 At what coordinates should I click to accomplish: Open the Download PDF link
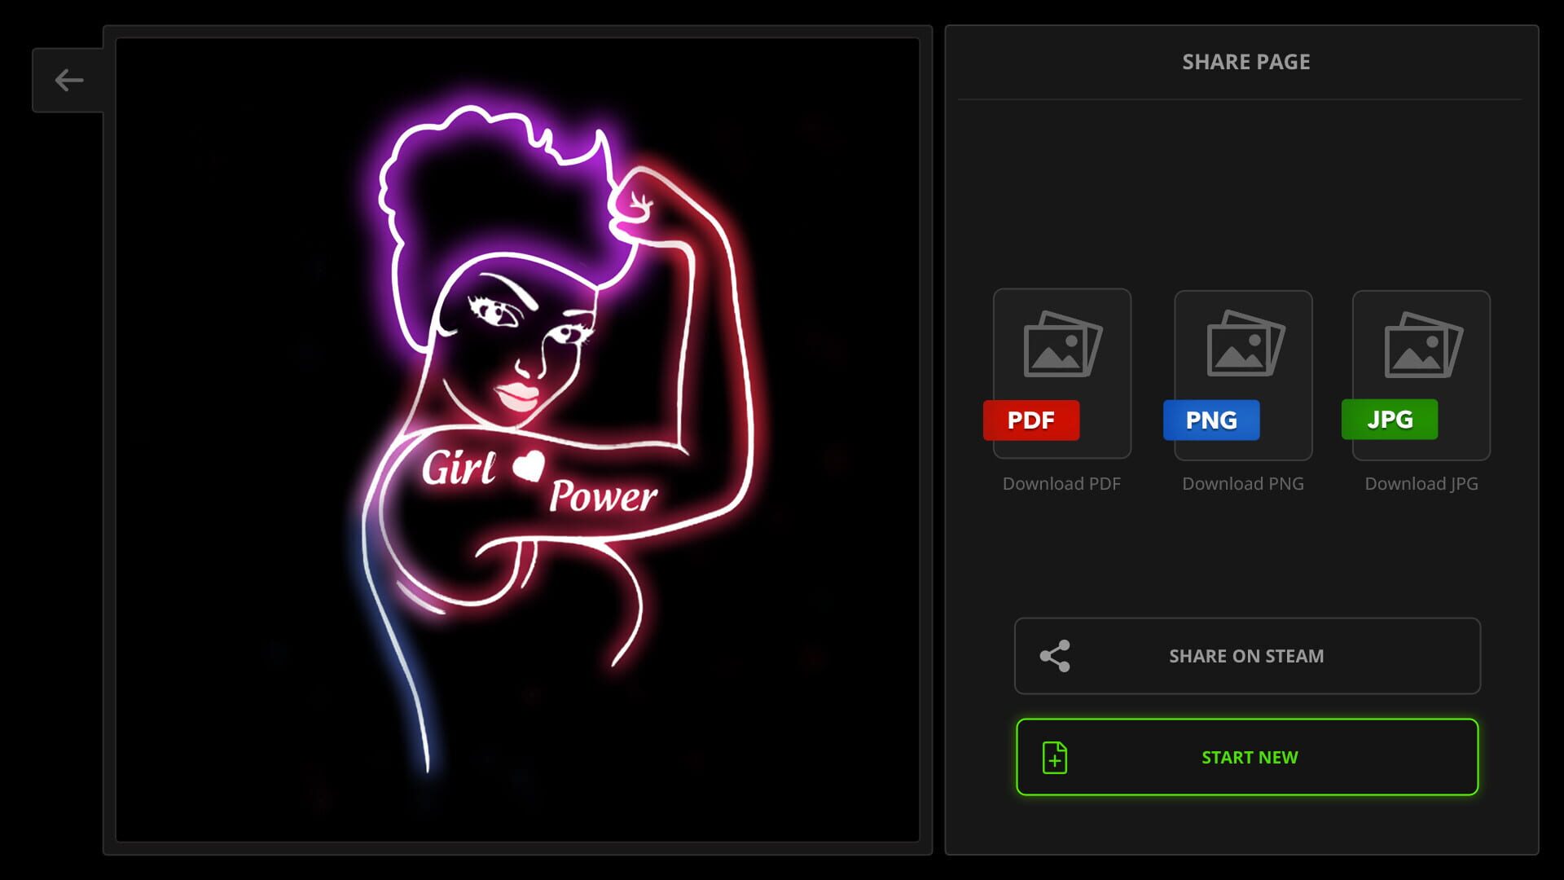(1061, 482)
